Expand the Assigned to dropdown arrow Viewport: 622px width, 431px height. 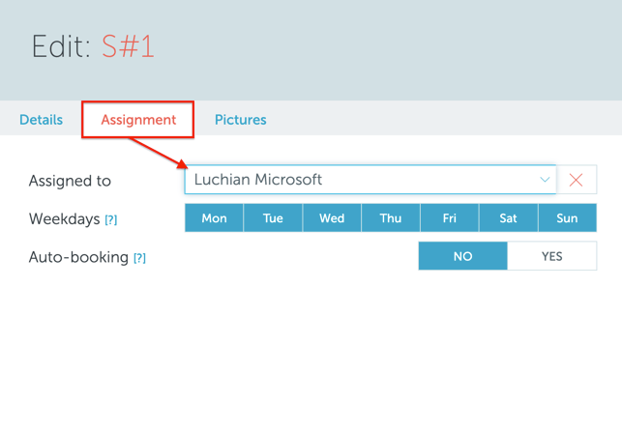pyautogui.click(x=545, y=180)
